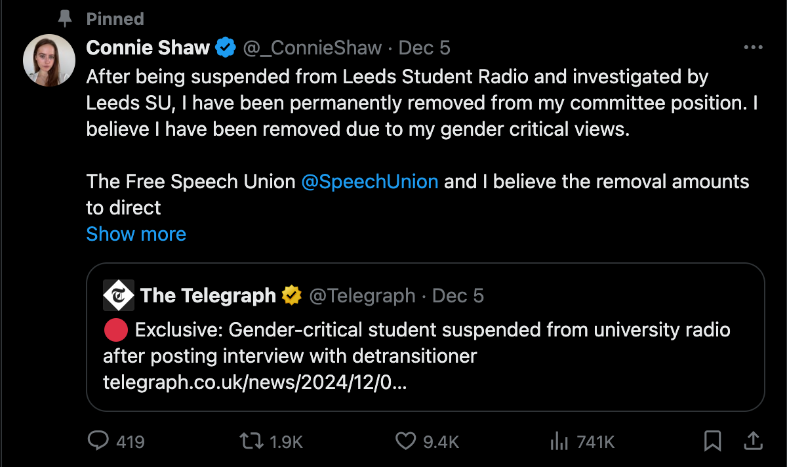The width and height of the screenshot is (787, 467).
Task: Open Connie Shaw display name profile
Action: (x=148, y=48)
